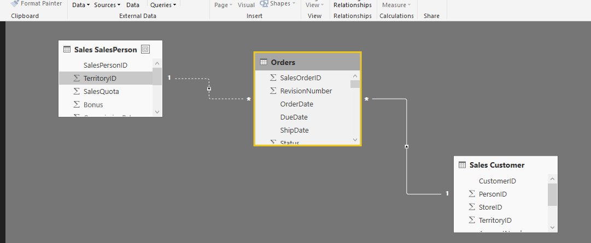Click the scroll down arrow in Sales SalesPerson
The width and height of the screenshot is (591, 243).
(157, 112)
